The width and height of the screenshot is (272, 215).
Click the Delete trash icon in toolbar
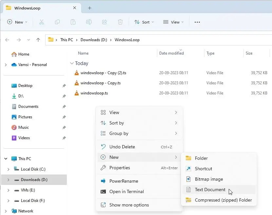(x=120, y=22)
